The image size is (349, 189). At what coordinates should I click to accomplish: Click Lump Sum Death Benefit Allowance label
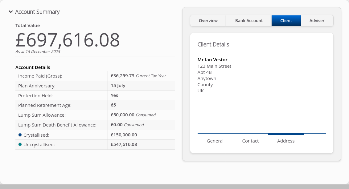(x=57, y=125)
